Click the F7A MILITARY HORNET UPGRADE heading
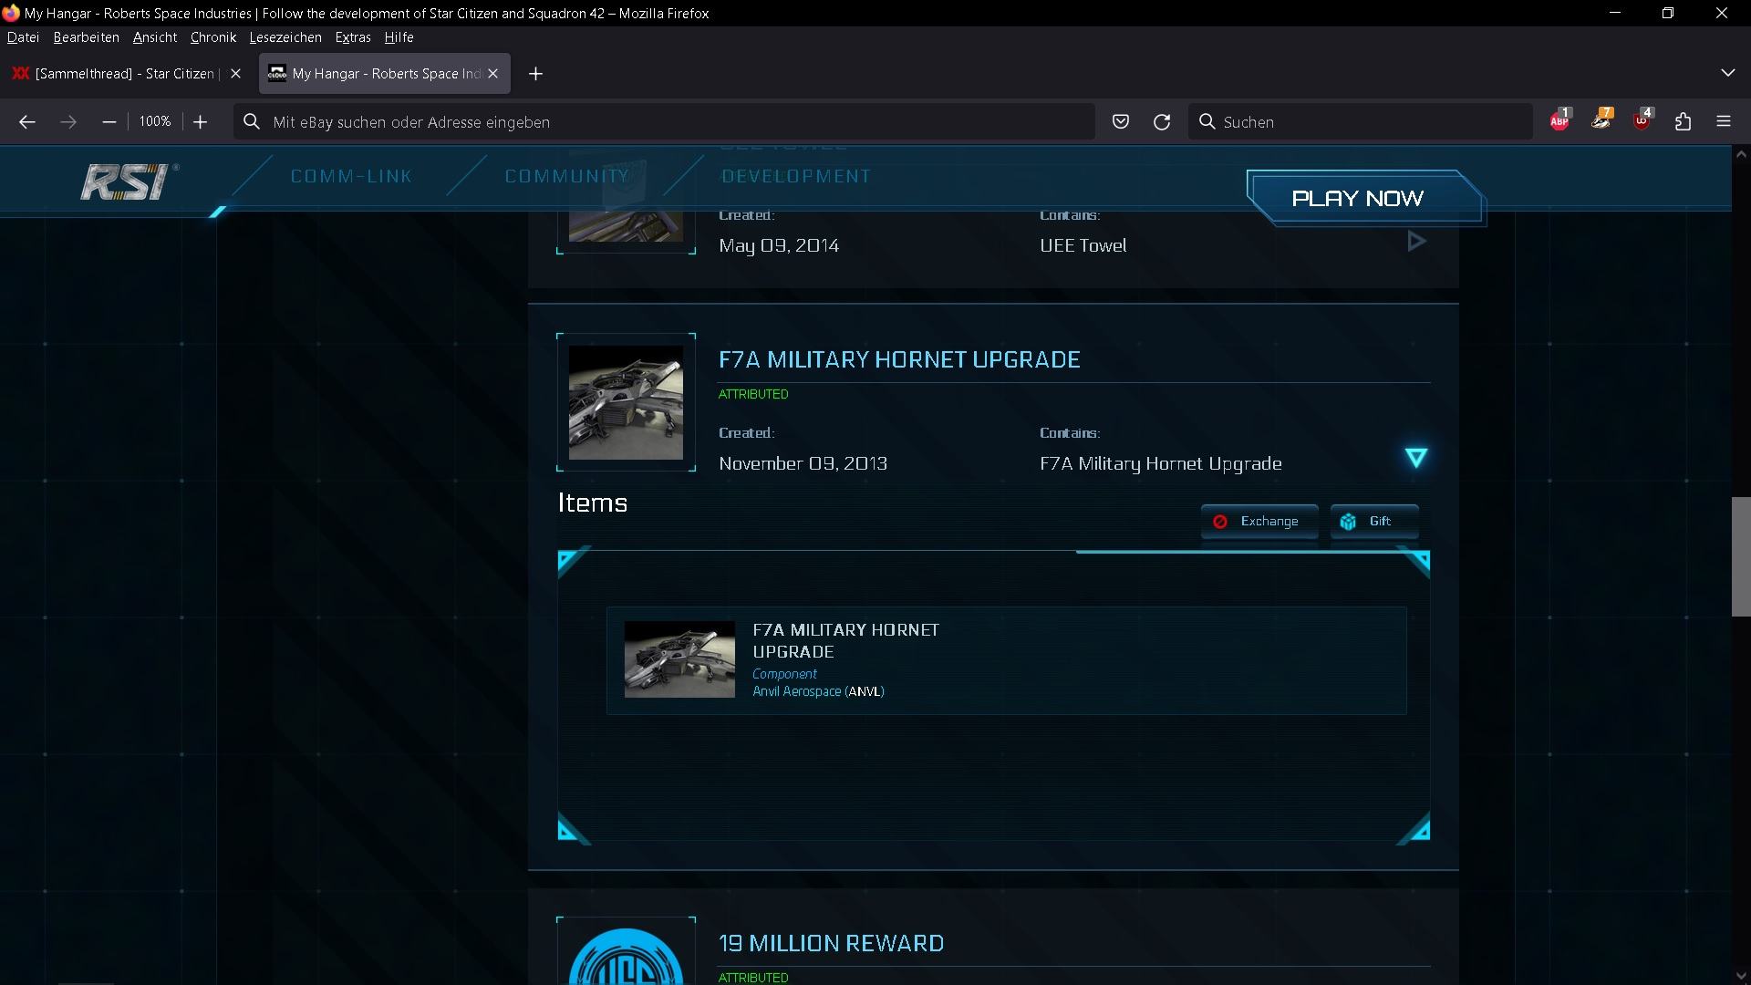This screenshot has width=1751, height=985. (899, 359)
